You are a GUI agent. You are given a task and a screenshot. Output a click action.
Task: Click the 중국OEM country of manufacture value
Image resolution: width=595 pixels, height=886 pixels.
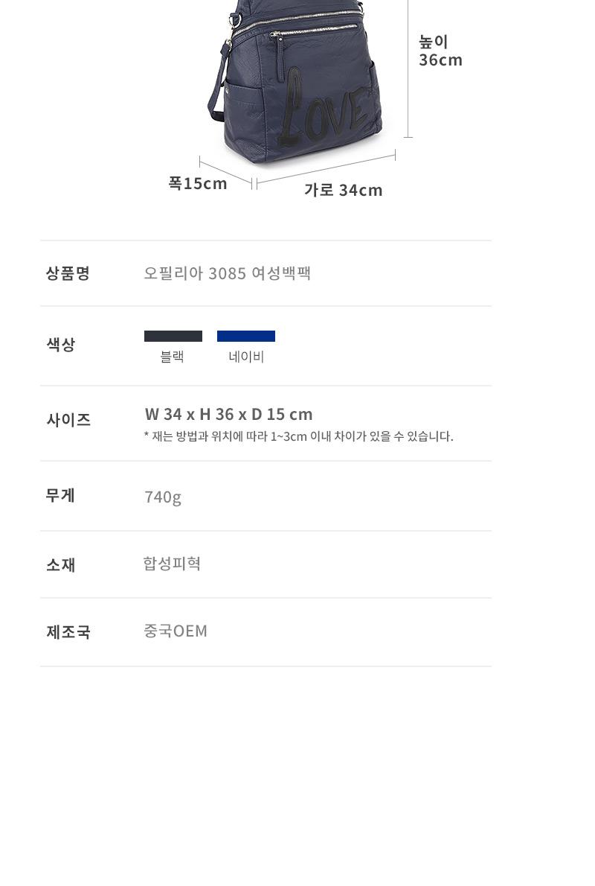[176, 631]
